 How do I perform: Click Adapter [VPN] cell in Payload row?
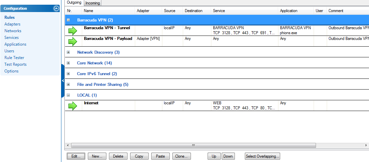coord(148,38)
